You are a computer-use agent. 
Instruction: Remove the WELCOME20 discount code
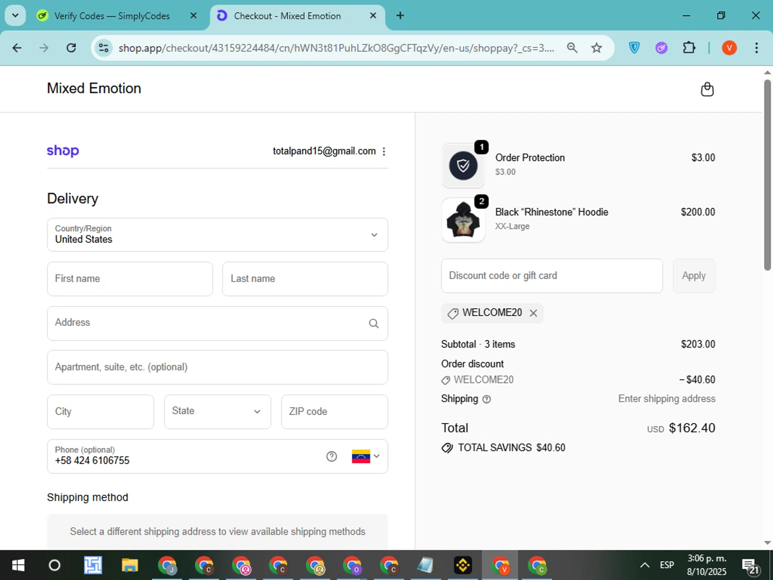click(x=533, y=313)
